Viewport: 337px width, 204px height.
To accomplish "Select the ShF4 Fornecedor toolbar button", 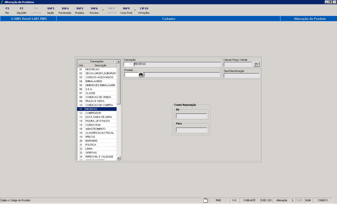I will point(65,10).
